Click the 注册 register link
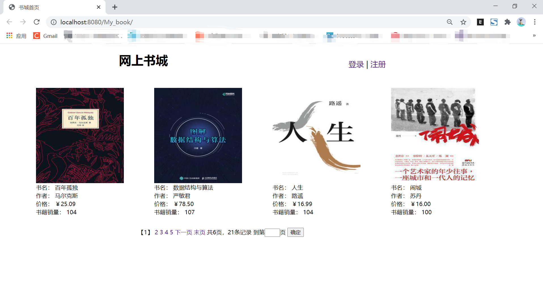This screenshot has height=286, width=543. pyautogui.click(x=378, y=64)
